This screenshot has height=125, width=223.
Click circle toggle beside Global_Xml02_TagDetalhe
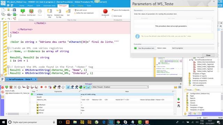(x=218, y=67)
